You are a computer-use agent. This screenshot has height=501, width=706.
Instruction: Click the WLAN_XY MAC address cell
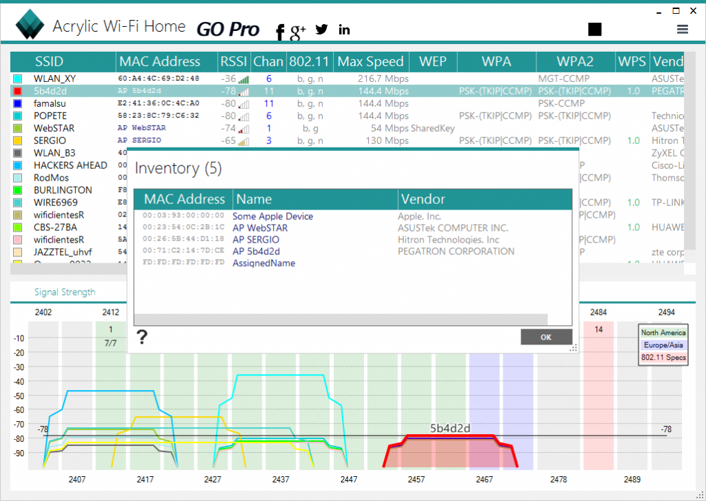click(x=159, y=79)
